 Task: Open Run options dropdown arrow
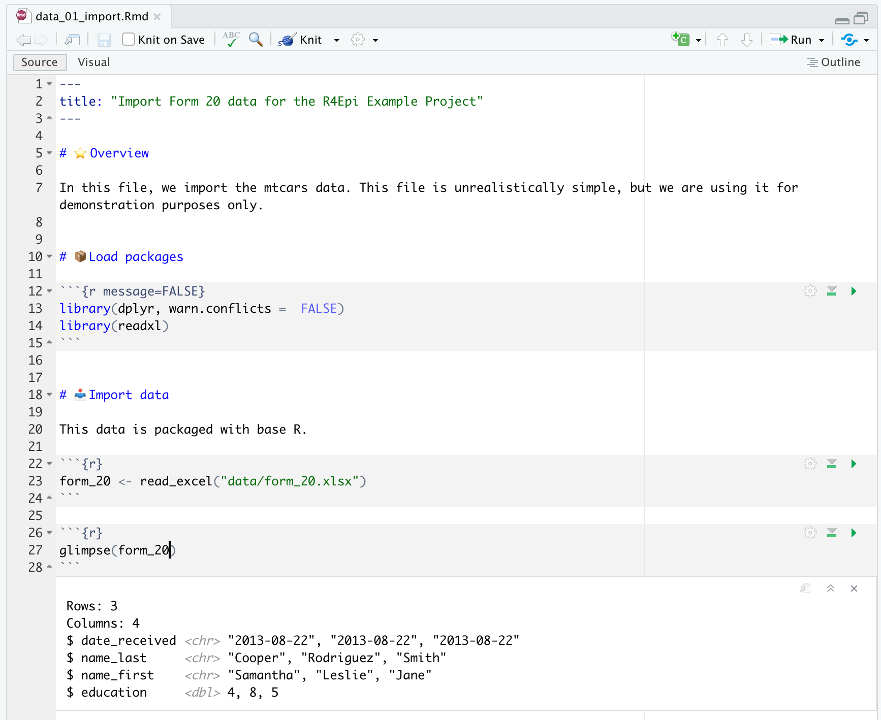[822, 40]
